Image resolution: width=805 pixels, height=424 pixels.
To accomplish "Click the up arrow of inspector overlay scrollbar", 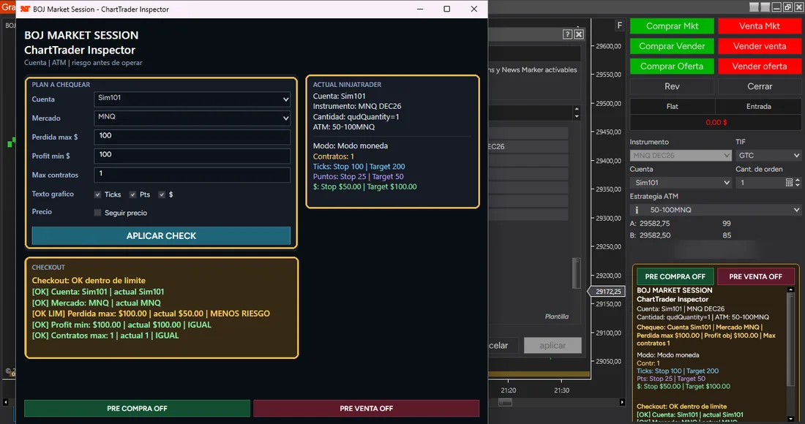I will click(x=791, y=290).
